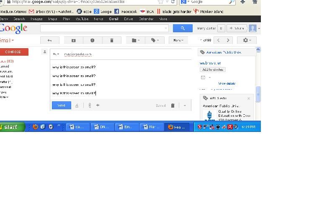Open Drive in the Google top bar

click(128, 19)
